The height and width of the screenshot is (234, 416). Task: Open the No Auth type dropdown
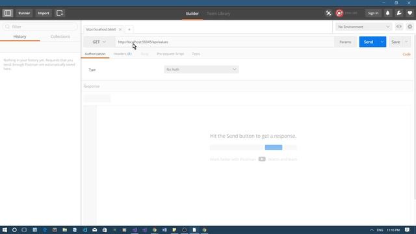(201, 70)
